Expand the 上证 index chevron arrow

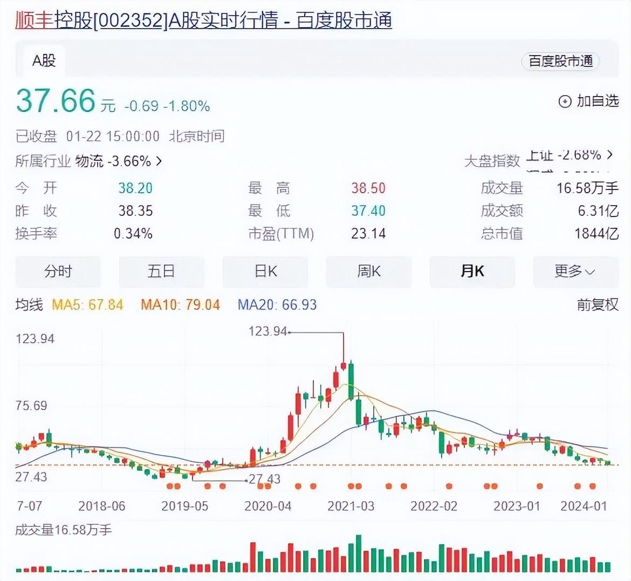[x=610, y=154]
